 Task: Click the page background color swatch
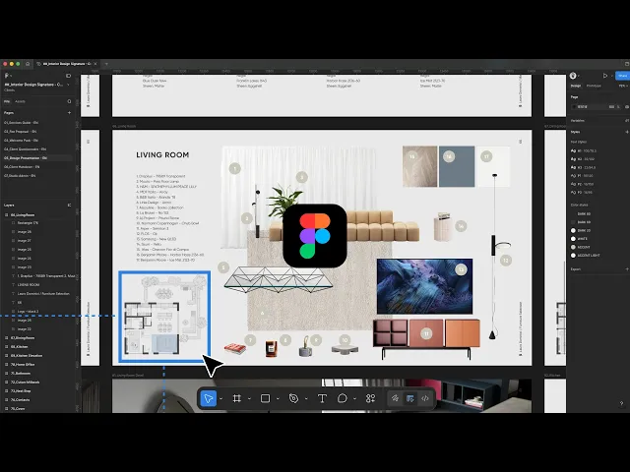click(x=574, y=107)
